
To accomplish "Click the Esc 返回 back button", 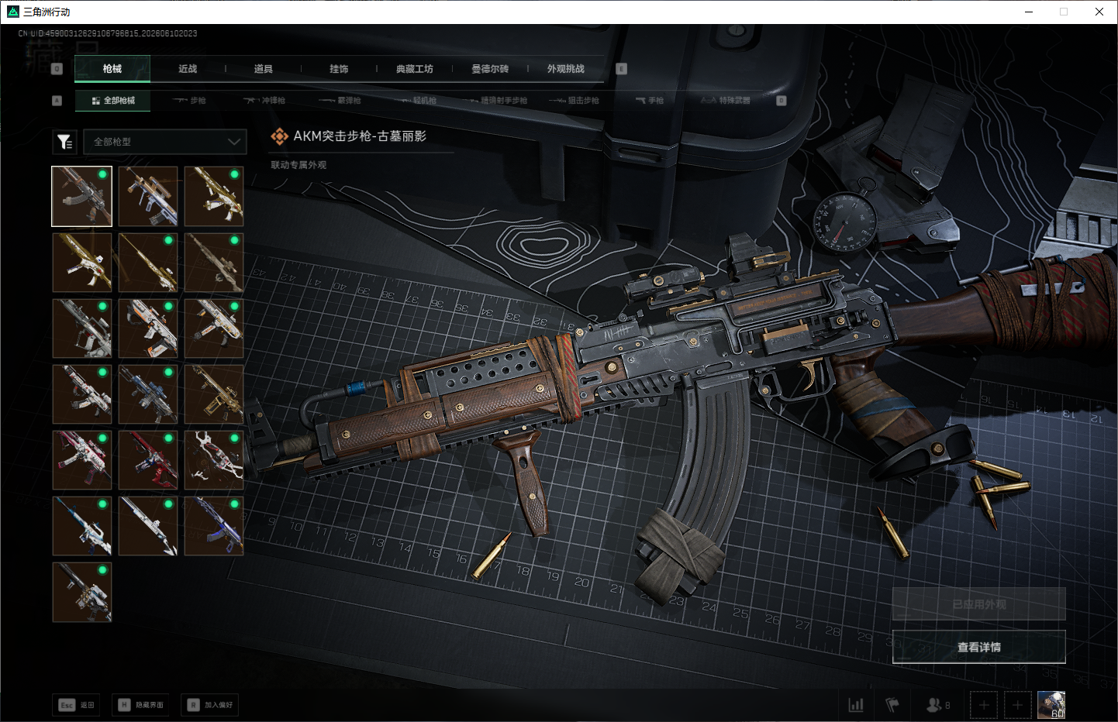I will [77, 705].
